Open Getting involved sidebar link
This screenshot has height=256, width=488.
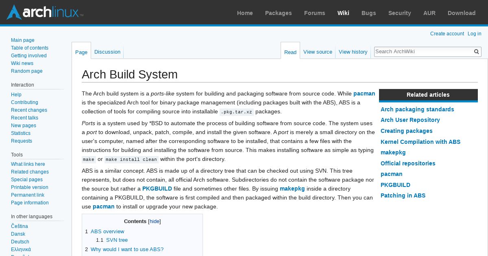click(29, 56)
